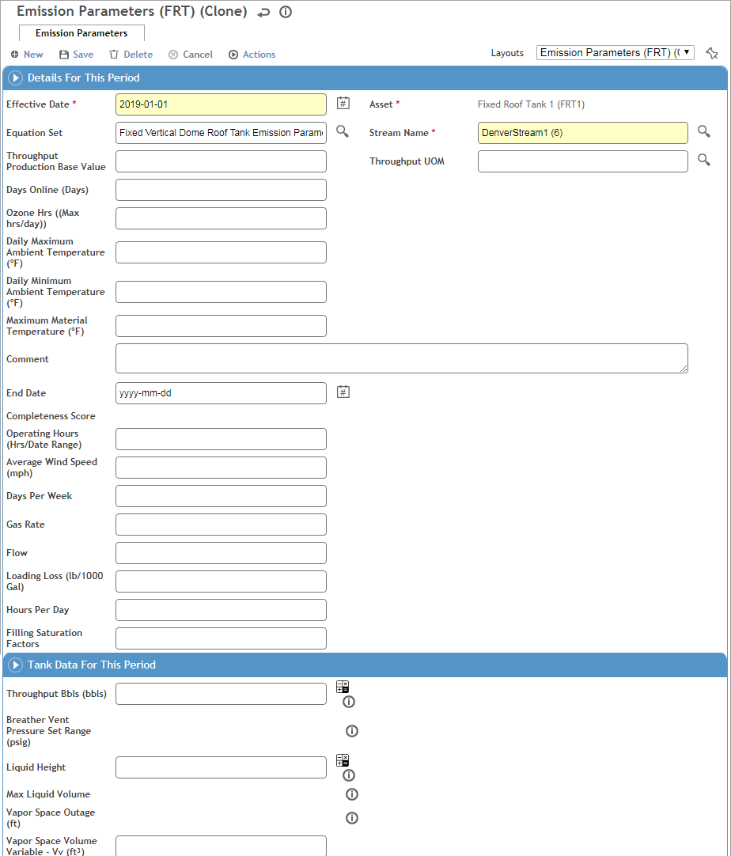Focus the Hours Per Day field
This screenshot has width=731, height=856.
[x=221, y=610]
